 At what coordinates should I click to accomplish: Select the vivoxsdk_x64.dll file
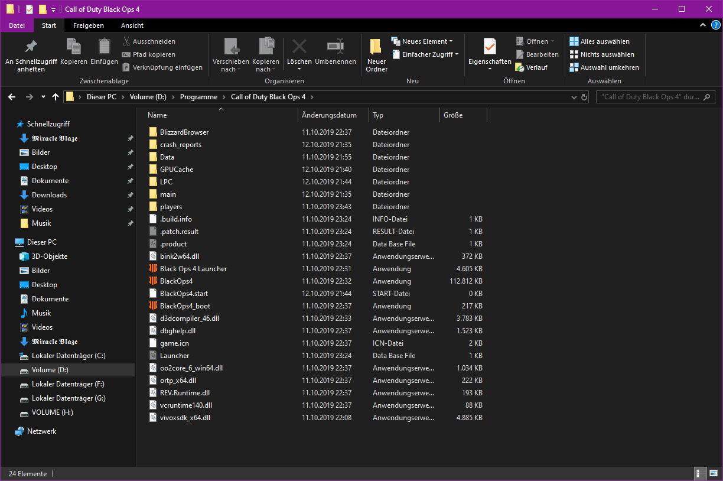(x=185, y=418)
